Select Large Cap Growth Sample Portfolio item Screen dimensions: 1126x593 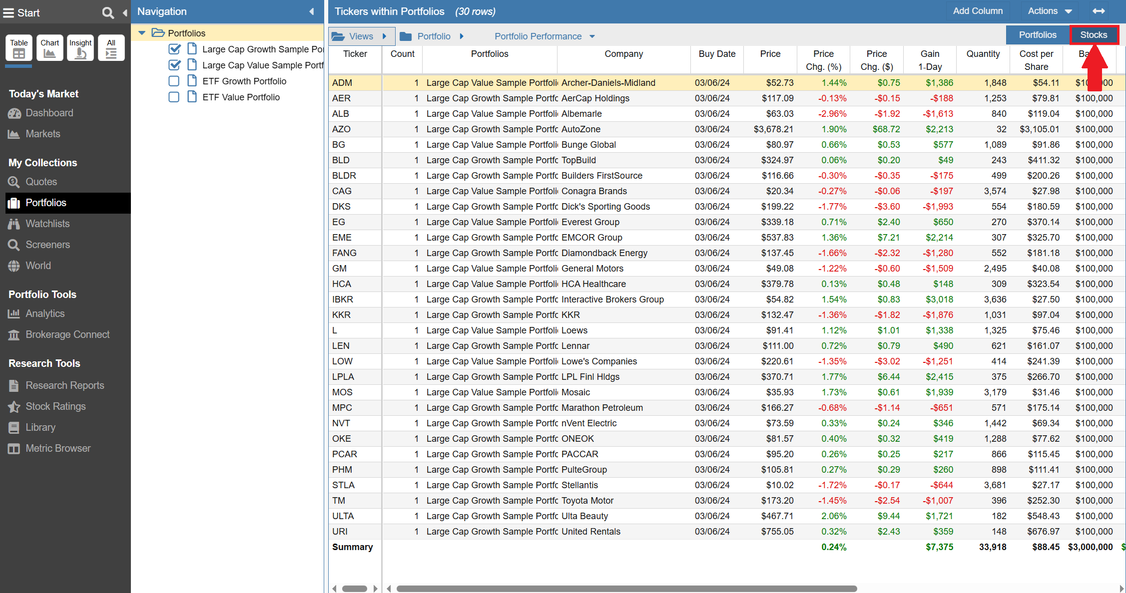point(263,49)
